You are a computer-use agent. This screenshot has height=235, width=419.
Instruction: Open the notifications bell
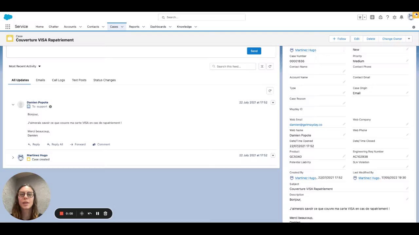(x=401, y=17)
